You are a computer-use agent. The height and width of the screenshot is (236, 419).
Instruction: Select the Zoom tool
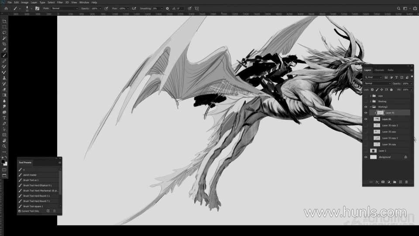tap(4, 146)
